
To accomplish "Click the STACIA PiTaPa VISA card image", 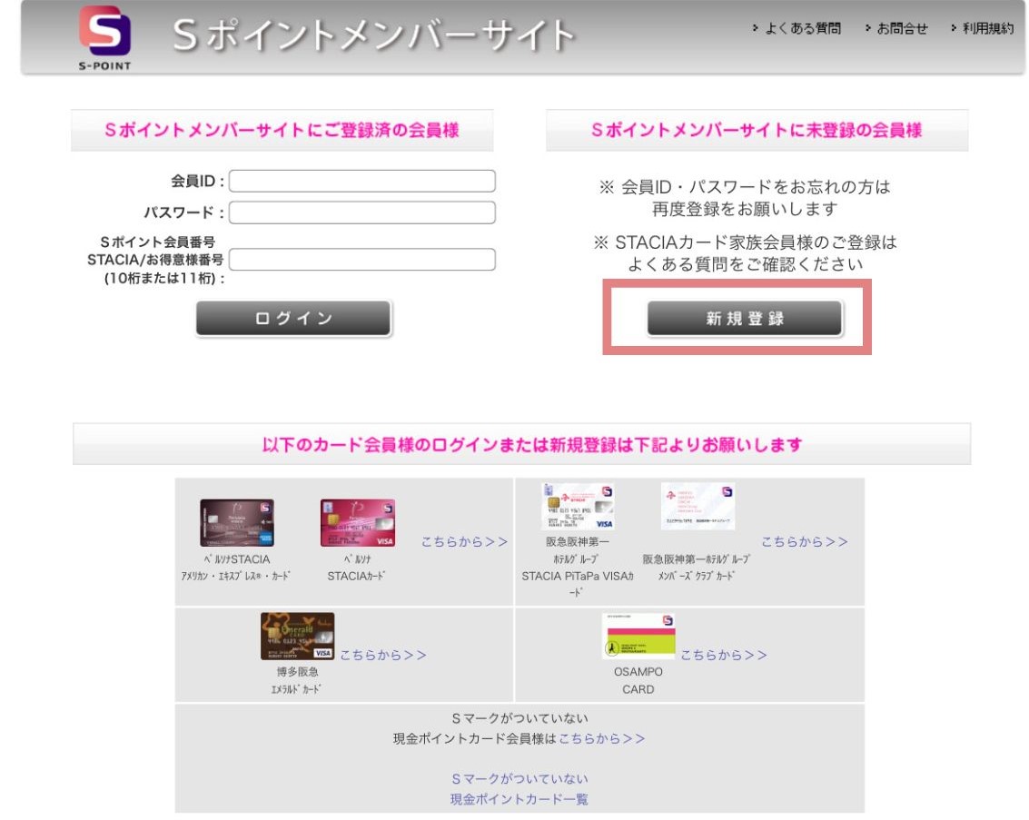I will (578, 506).
